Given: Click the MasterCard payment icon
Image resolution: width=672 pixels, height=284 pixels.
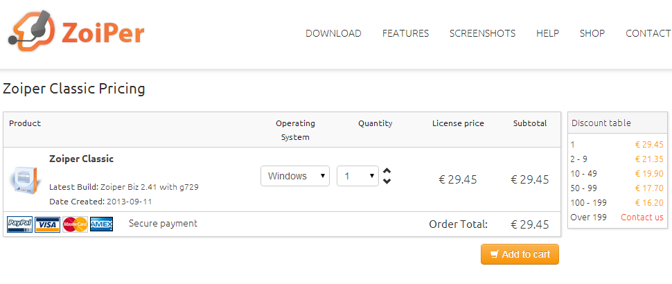Looking at the screenshot, I should coord(76,224).
